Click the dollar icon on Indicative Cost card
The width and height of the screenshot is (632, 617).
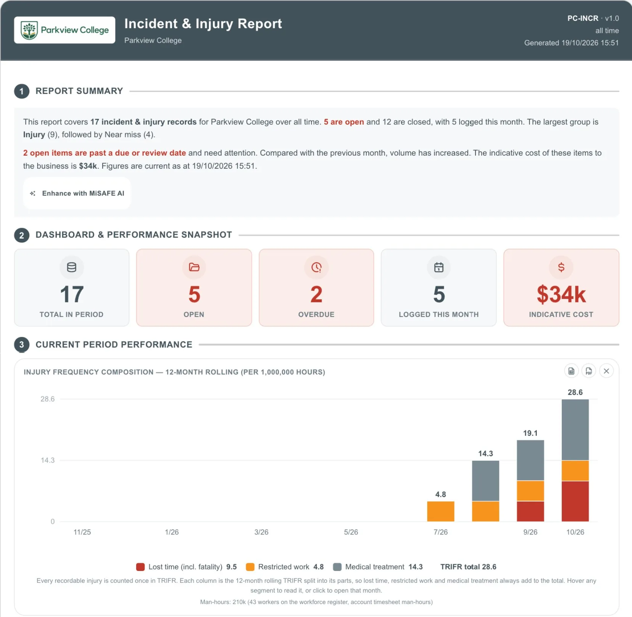561,267
